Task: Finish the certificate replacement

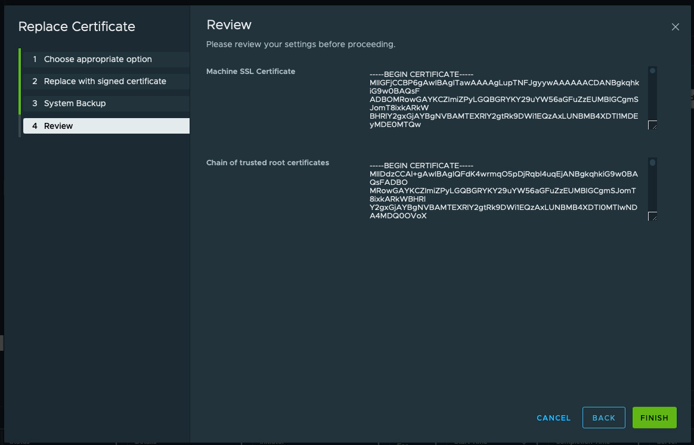Action: click(x=654, y=418)
